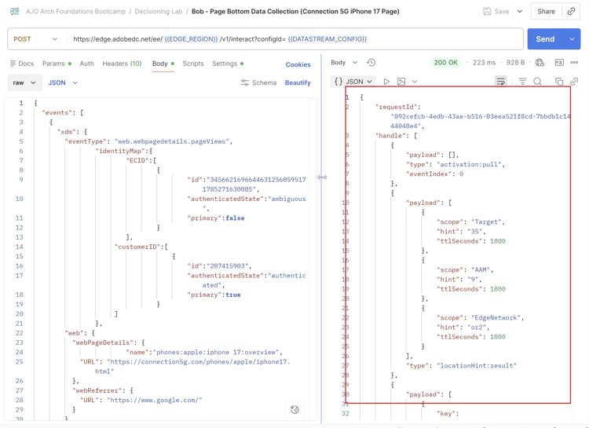589x428 pixels.
Task: Open the Cookies link
Action: 298,64
